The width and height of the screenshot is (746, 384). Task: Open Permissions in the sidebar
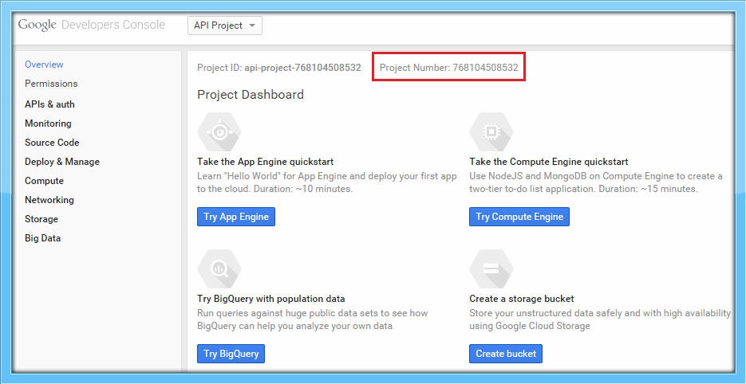coord(51,84)
